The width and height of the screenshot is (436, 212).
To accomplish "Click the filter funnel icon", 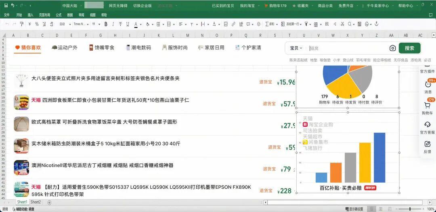I will click(306, 24).
